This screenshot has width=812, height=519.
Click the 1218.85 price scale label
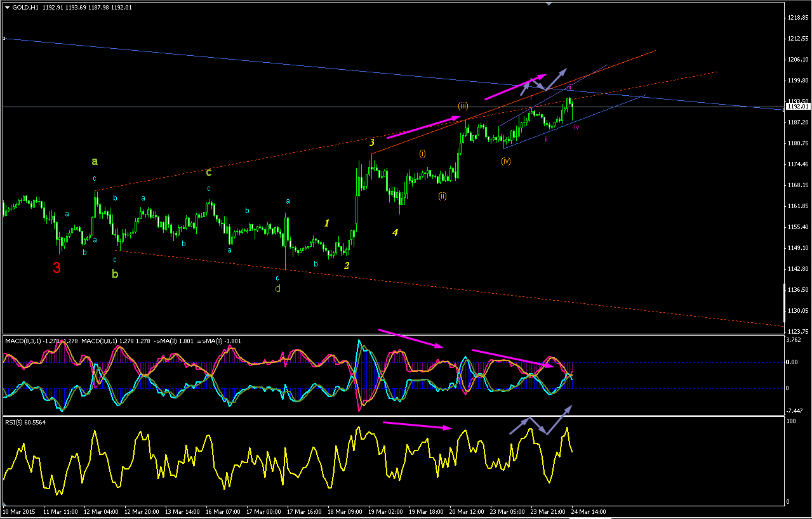(797, 17)
